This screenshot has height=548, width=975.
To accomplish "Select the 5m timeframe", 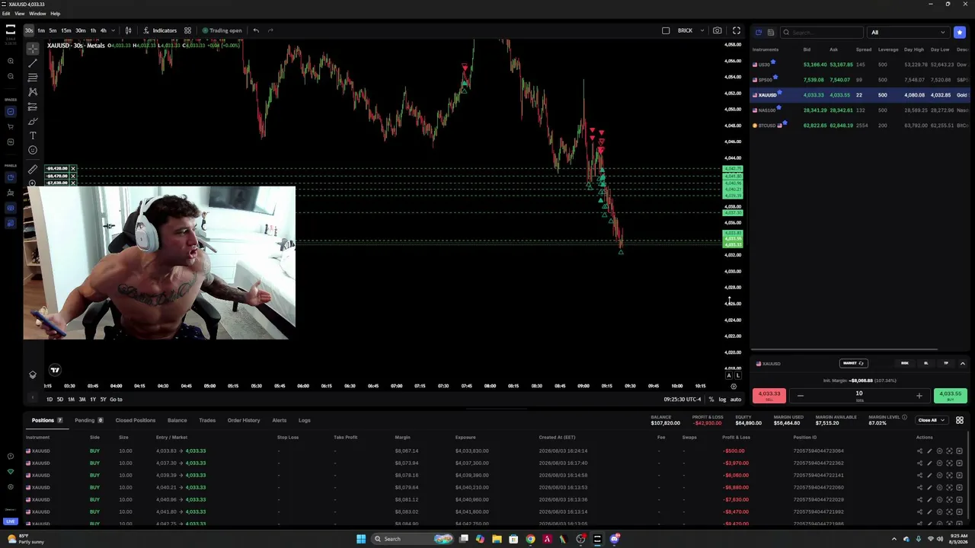I will click(x=53, y=30).
